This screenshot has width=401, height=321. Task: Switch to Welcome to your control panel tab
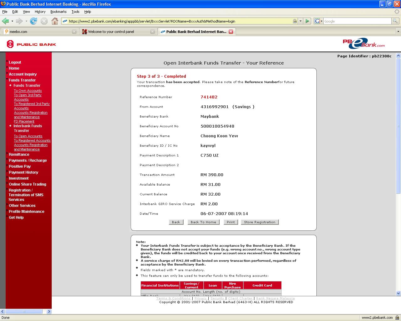pos(118,32)
